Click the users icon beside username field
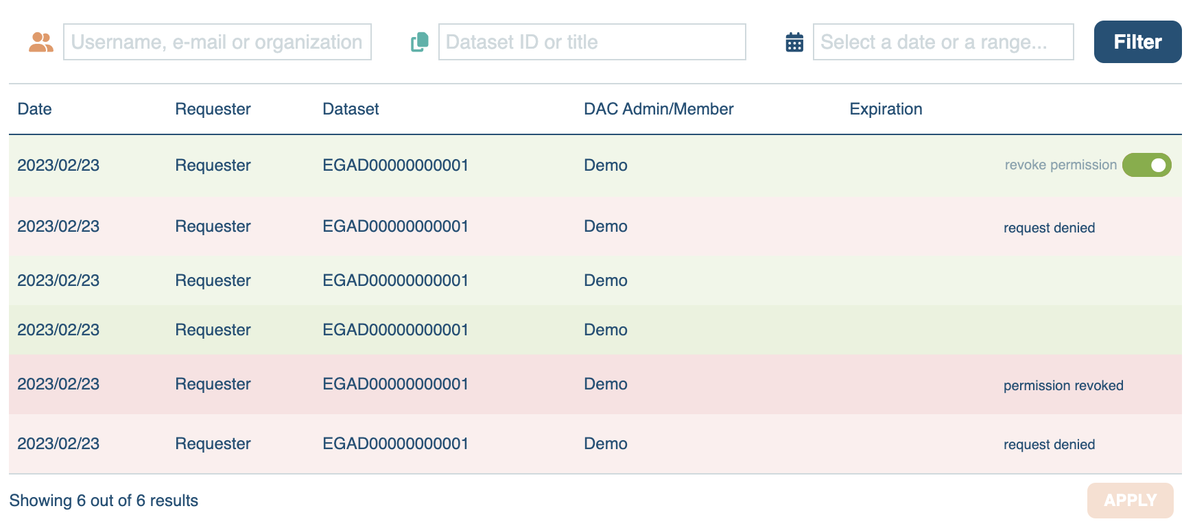1195x528 pixels. tap(41, 43)
